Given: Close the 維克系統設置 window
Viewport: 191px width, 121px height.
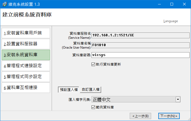Looking at the screenshot, I should pyautogui.click(x=184, y=4).
